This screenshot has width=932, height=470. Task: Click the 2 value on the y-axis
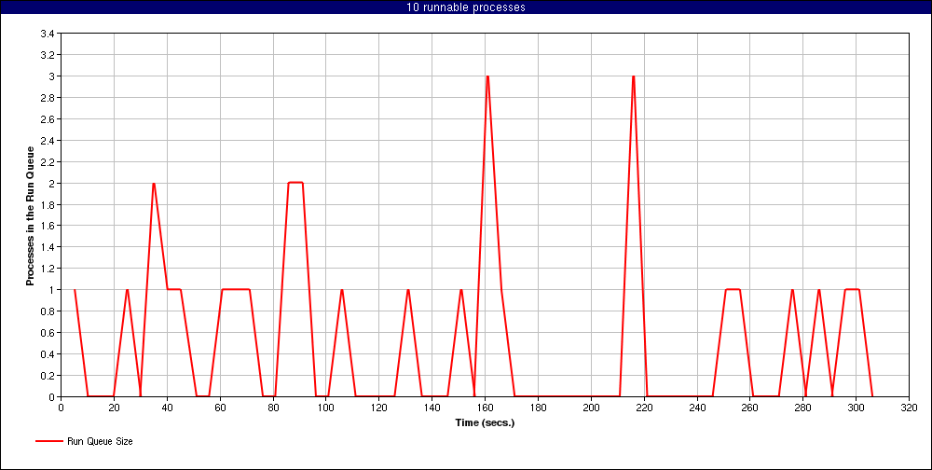click(52, 183)
